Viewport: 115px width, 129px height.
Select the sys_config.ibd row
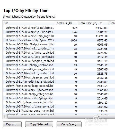59,57
